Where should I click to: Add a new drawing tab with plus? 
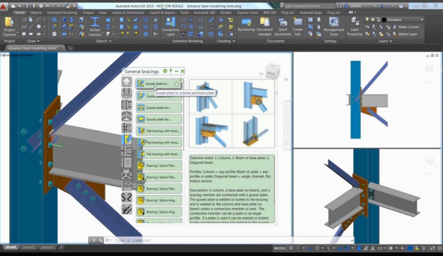tap(70, 48)
